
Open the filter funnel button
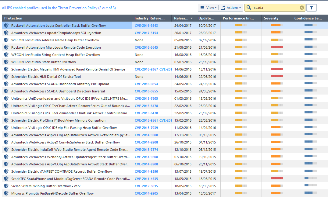[312, 8]
